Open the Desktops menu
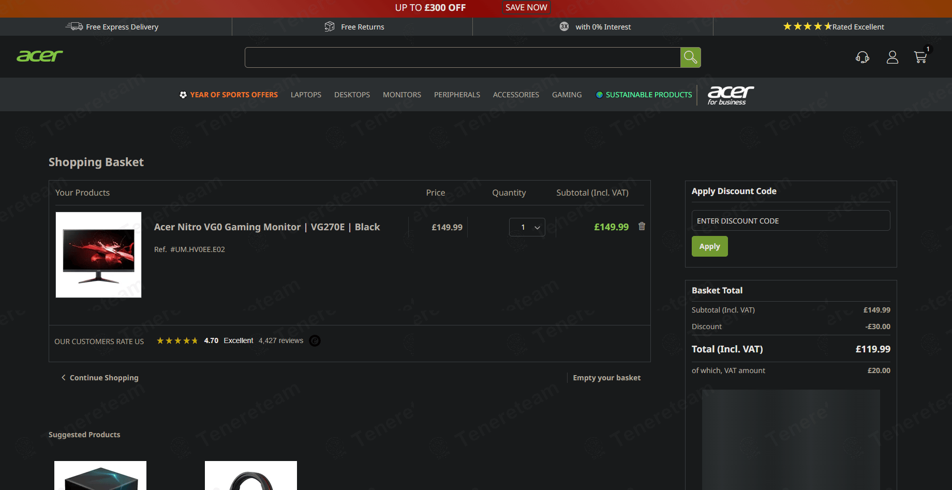 352,95
